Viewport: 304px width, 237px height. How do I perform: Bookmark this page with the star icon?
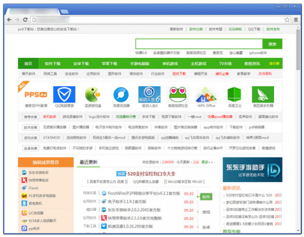287,20
